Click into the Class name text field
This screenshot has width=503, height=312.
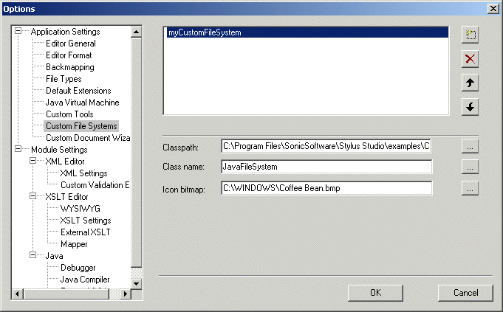click(325, 167)
